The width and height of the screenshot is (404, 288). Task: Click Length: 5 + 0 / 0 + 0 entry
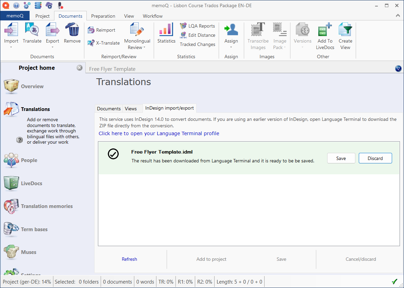click(239, 282)
